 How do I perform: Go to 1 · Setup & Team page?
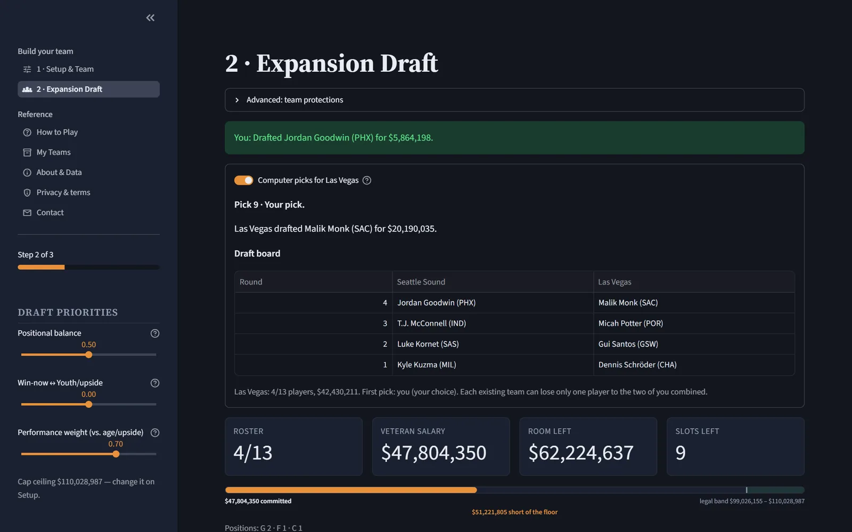(88, 69)
